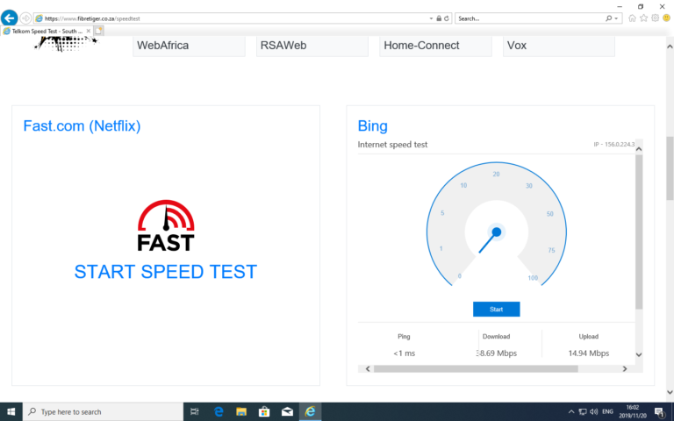Click the IP address text in Bing widget
This screenshot has width=674, height=421.
click(613, 145)
